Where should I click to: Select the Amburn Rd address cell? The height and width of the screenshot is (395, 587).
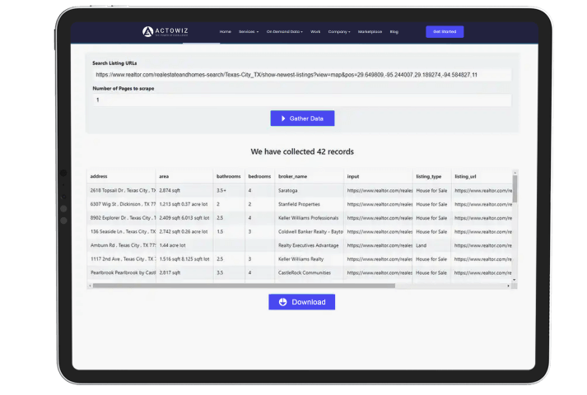point(122,245)
